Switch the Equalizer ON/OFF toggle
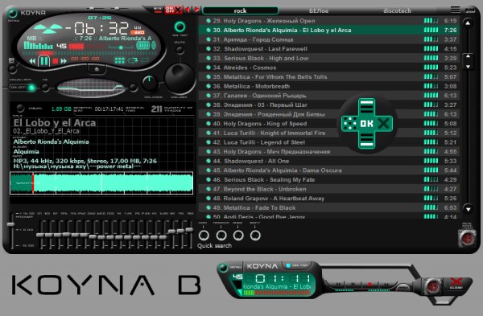 tap(23, 88)
